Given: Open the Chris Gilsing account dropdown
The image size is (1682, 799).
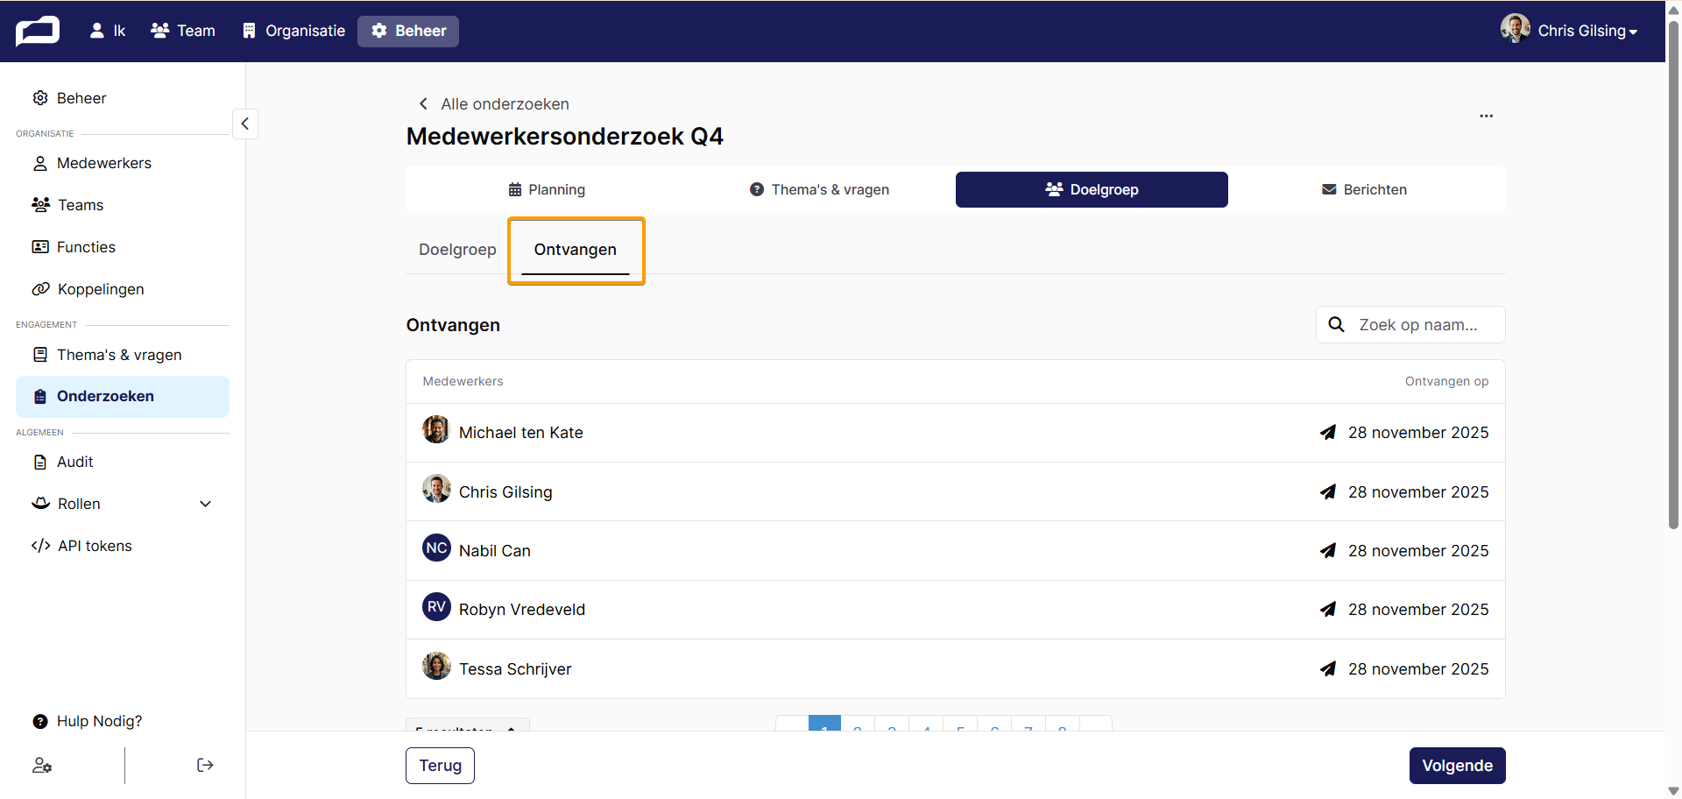Looking at the screenshot, I should [x=1569, y=31].
